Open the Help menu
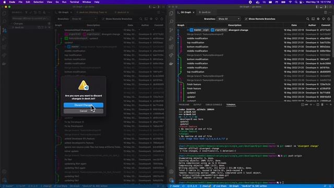Screen dimensions: 334x188 click(97, 2)
